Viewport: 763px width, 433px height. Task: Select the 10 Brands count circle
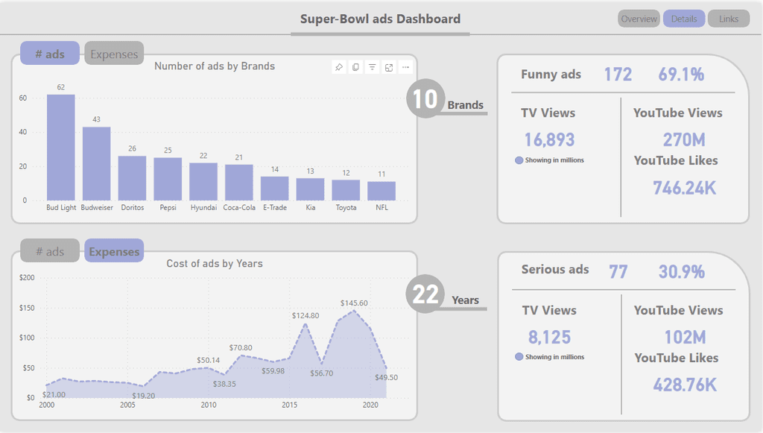pyautogui.click(x=425, y=99)
